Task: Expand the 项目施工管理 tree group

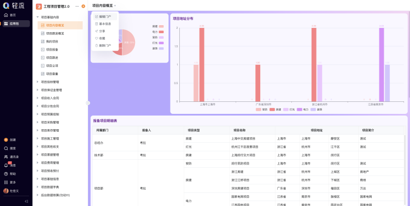Action: [37, 138]
